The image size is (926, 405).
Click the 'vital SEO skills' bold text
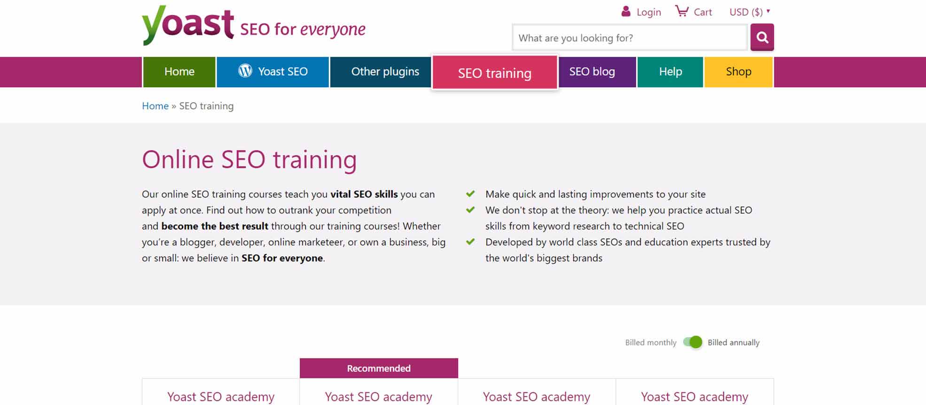(x=364, y=194)
